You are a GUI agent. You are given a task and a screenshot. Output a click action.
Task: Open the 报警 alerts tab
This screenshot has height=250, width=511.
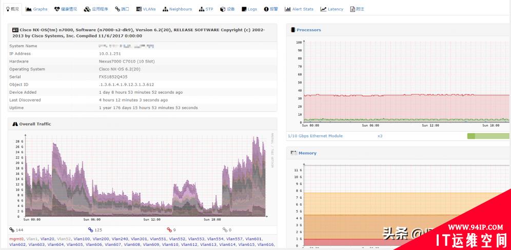[271, 9]
